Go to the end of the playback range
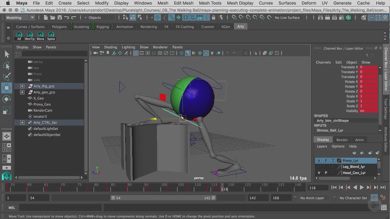 383,188
